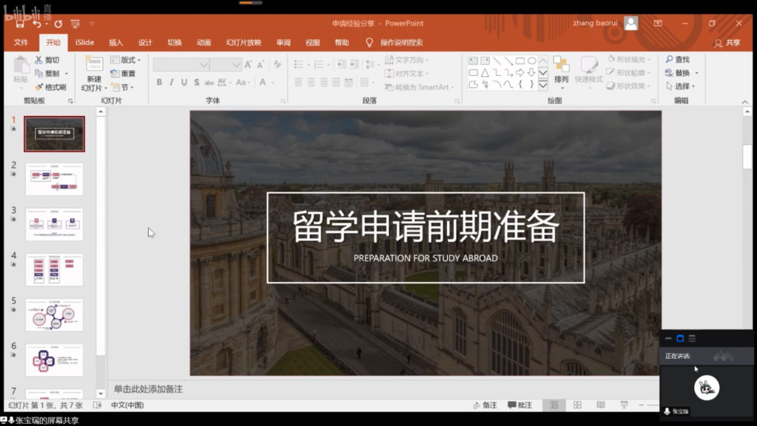The image size is (757, 426).
Task: Expand the shapes gallery more arrow
Action: coord(543,85)
